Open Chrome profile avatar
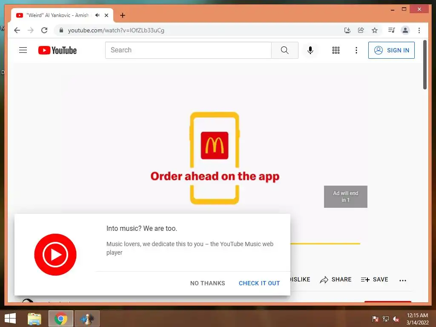436x327 pixels. tap(405, 30)
